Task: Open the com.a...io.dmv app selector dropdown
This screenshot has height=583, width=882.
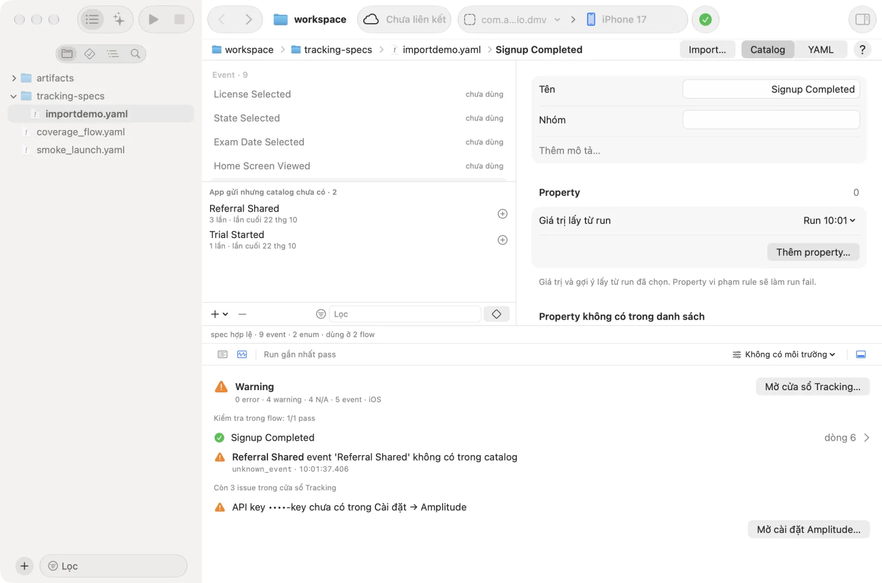Action: [512, 19]
